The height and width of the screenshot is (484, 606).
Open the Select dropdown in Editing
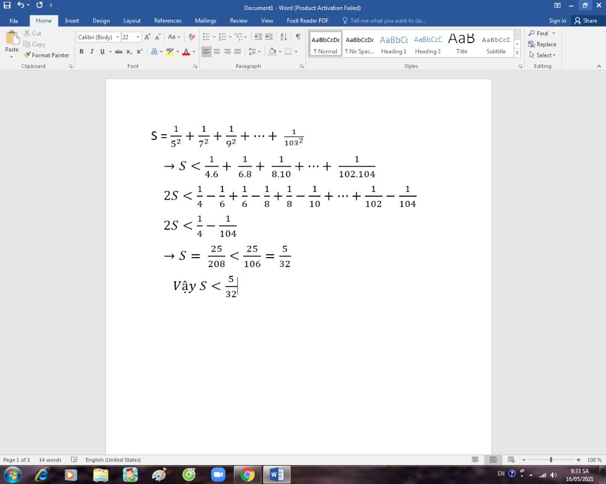click(x=542, y=55)
